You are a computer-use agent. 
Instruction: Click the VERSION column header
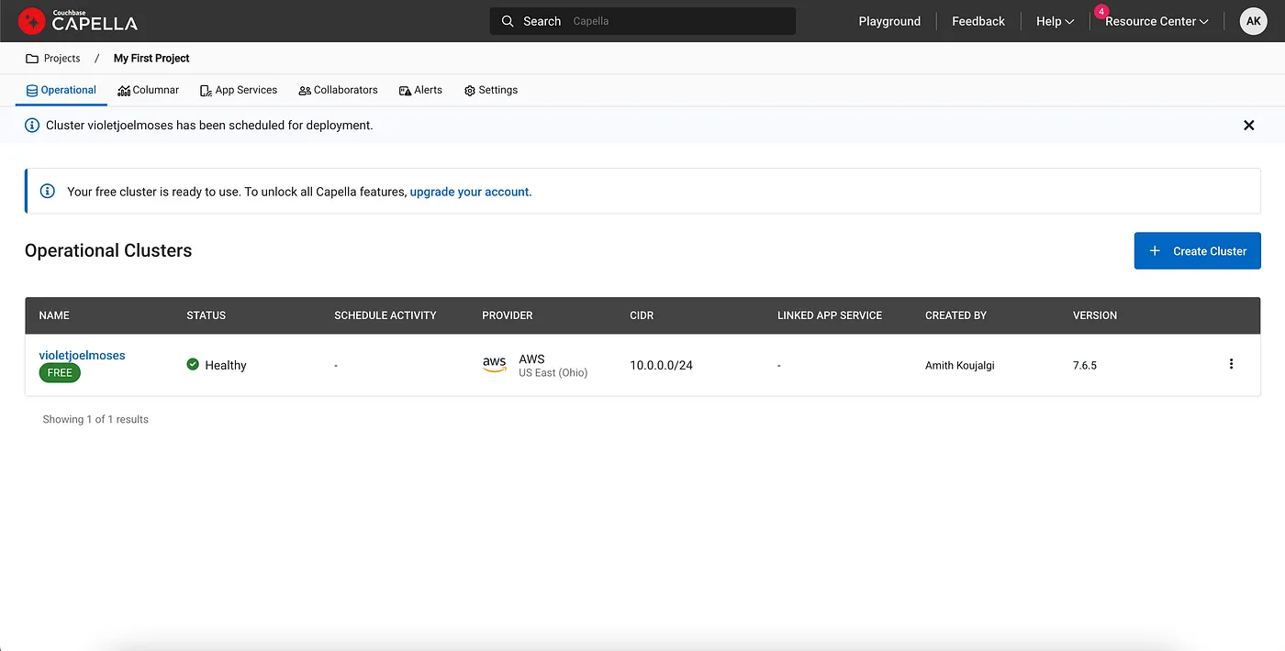click(1095, 315)
